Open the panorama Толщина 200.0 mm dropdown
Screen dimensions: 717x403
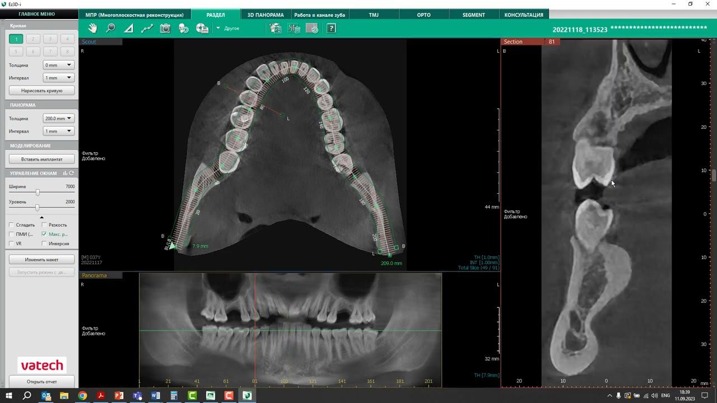point(59,118)
